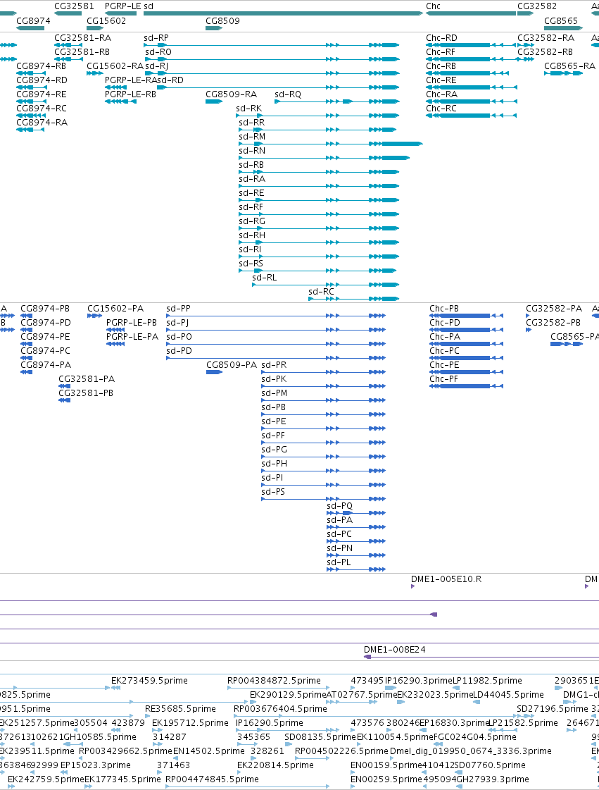Click transcript Chc-RC
Viewport: 599px width, 790px height.
coord(471,116)
